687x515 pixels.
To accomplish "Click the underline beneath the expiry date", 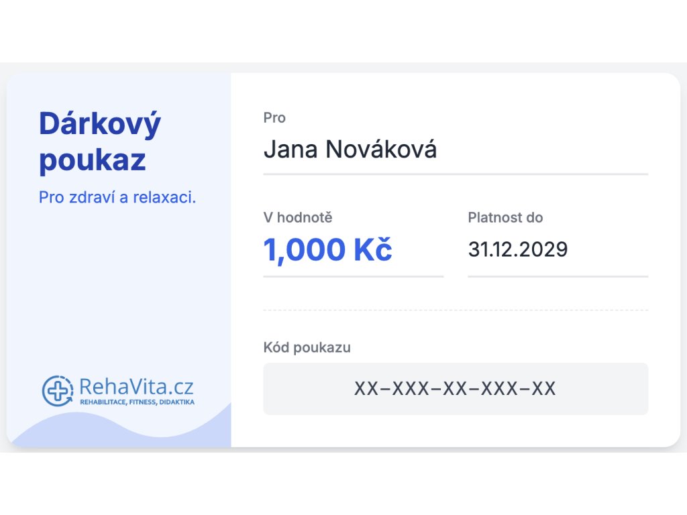I will (x=558, y=276).
